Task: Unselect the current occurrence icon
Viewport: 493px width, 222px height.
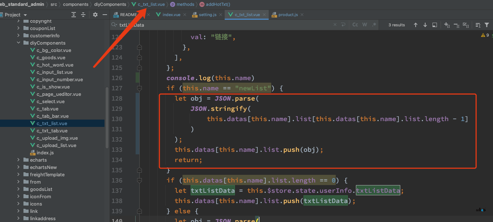Action: pyautogui.click(x=456, y=25)
